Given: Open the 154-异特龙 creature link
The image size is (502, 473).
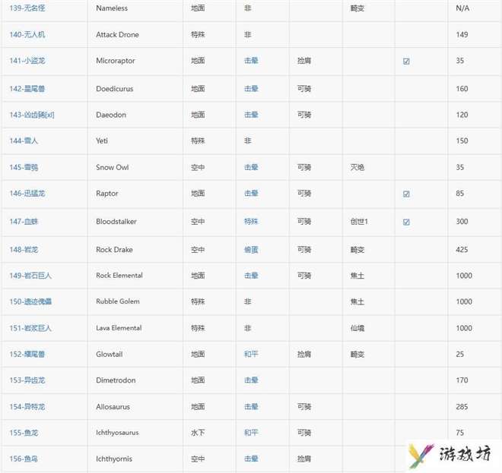Looking at the screenshot, I should [27, 406].
